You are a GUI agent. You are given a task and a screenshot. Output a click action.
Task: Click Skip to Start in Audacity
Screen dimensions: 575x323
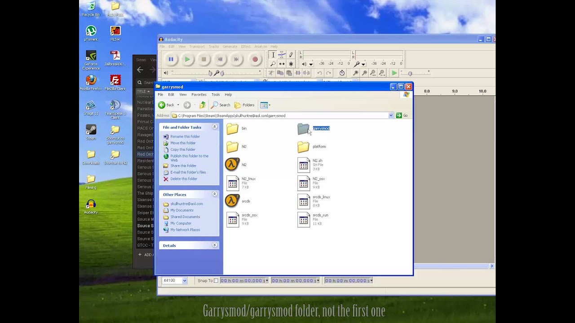click(x=220, y=59)
